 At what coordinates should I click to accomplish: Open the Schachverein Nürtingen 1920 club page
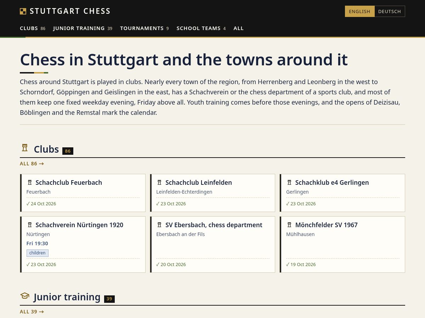(x=79, y=225)
